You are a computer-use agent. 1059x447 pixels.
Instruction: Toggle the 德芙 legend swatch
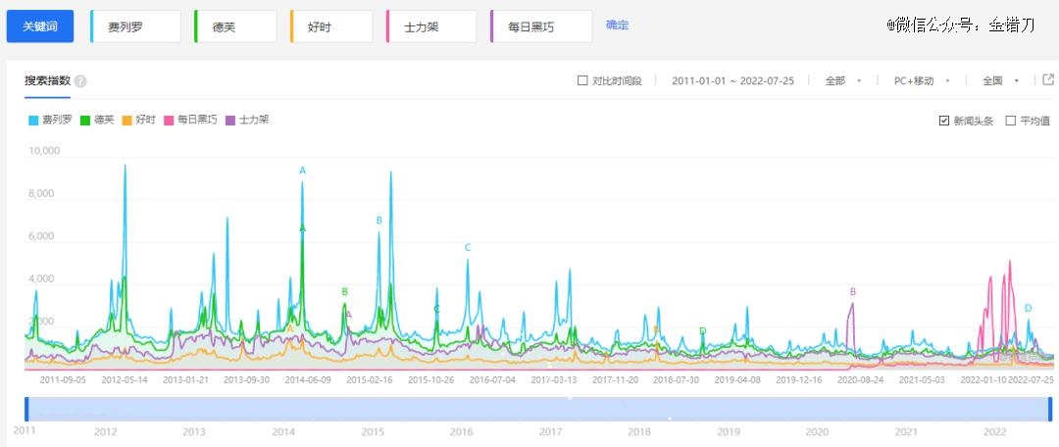[x=85, y=121]
